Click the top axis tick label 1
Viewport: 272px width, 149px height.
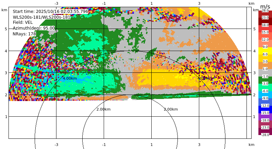coord(152,3)
